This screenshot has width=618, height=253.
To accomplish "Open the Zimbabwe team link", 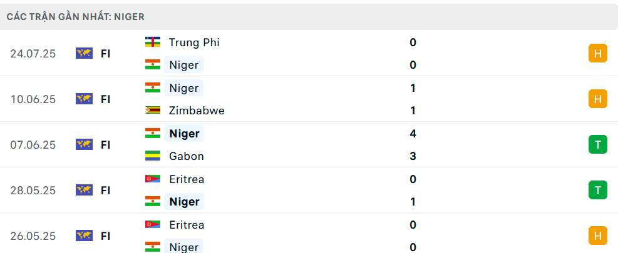I will [x=197, y=111].
